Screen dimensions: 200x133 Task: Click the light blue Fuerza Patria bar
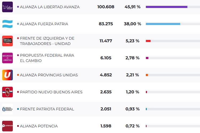pos(163,24)
